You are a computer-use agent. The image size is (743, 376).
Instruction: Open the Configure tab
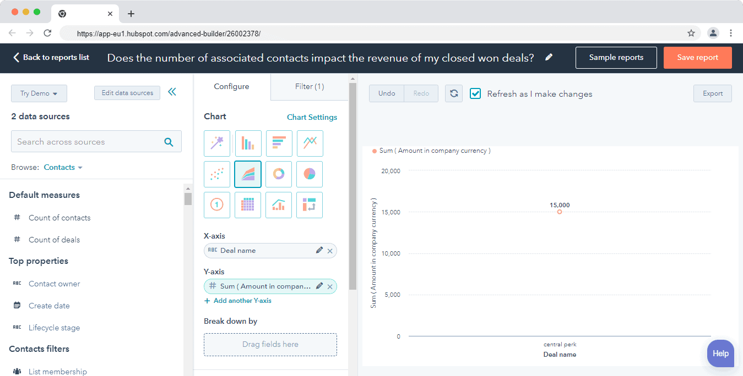click(231, 86)
